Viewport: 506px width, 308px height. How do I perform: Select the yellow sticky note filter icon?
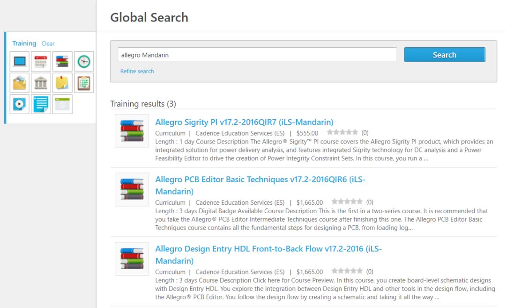pos(62,83)
